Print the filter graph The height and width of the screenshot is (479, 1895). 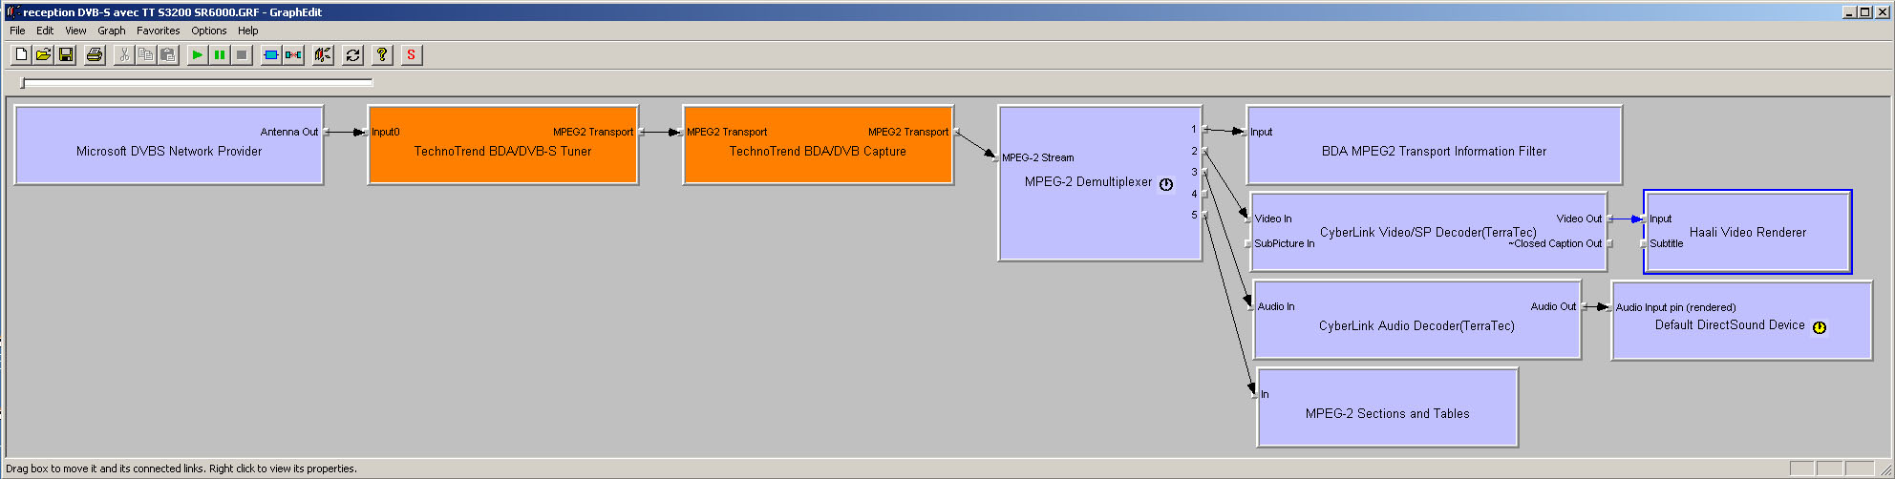95,55
